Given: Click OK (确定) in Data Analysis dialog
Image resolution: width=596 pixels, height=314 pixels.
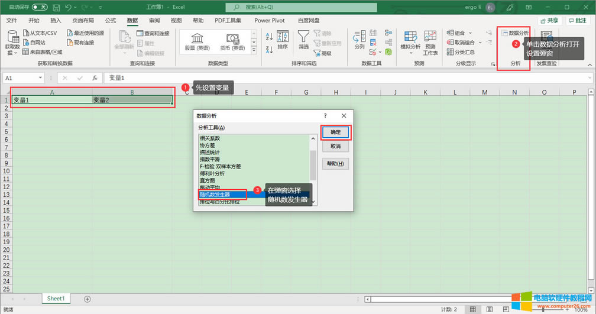Looking at the screenshot, I should (x=335, y=132).
